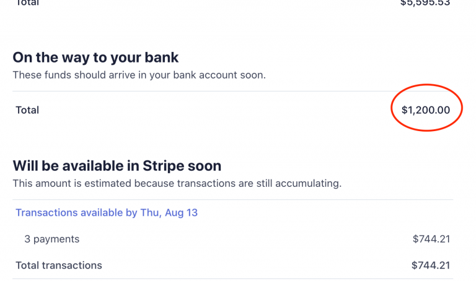The height and width of the screenshot is (282, 476).
Task: Click the $5,595.53 amount at the top
Action: [x=425, y=3]
